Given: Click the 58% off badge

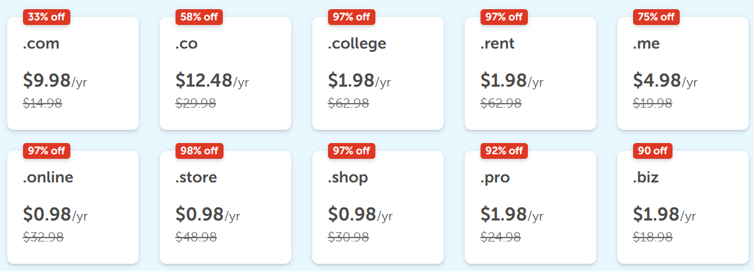Looking at the screenshot, I should pyautogui.click(x=199, y=17).
